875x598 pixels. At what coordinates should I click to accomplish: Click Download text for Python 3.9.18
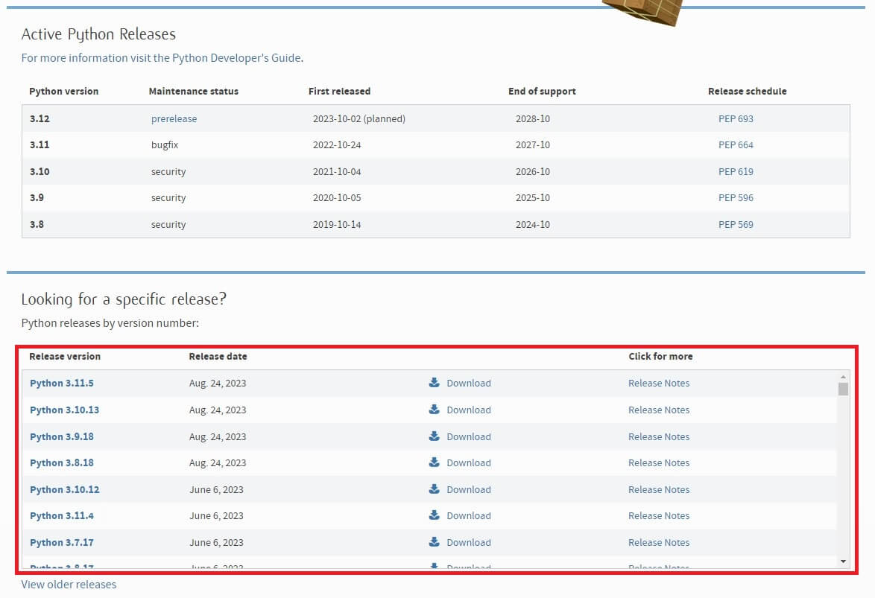point(469,437)
